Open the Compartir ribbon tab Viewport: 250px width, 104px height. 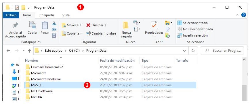pos(47,15)
